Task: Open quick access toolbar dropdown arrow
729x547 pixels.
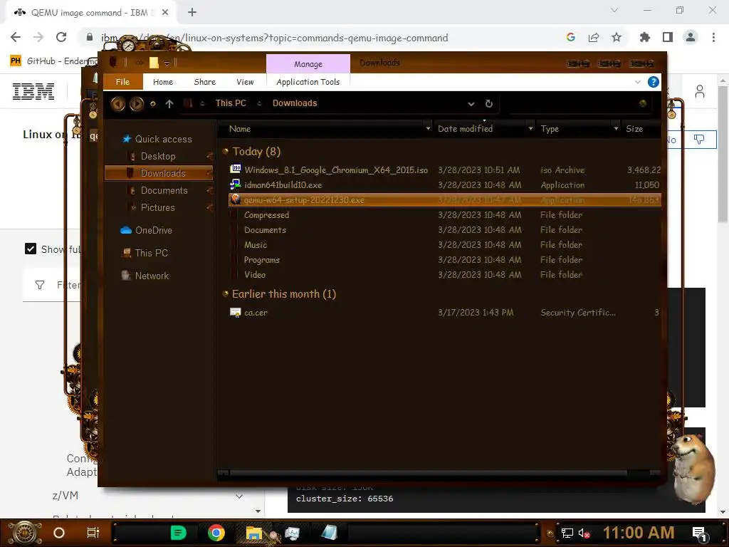Action: (167, 63)
